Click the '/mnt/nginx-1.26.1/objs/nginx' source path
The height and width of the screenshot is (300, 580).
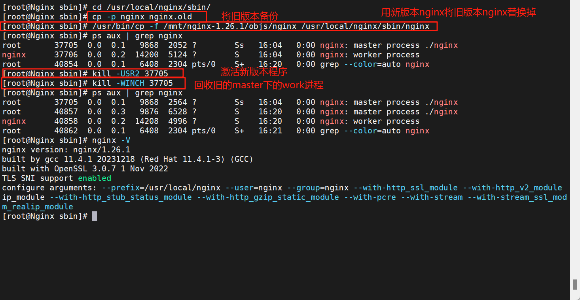(x=230, y=26)
